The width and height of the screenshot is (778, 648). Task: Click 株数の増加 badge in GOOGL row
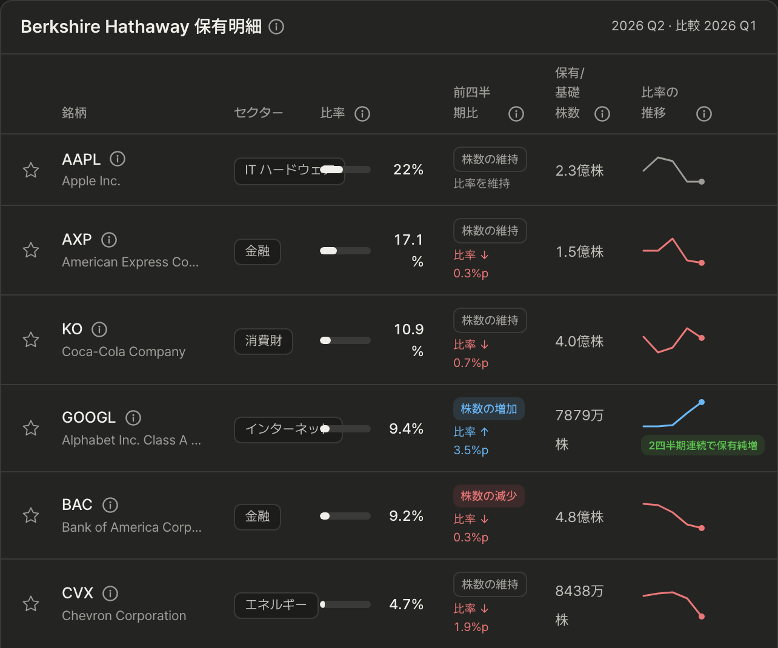click(x=489, y=409)
